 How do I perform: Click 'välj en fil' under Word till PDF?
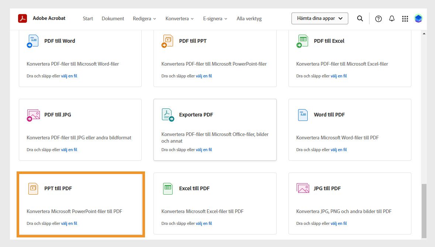coord(339,150)
